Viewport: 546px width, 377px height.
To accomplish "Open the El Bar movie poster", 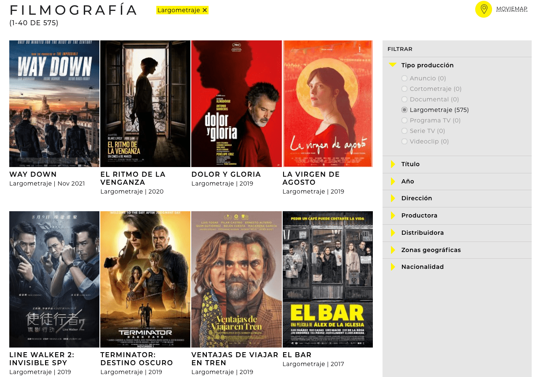I will coord(327,279).
